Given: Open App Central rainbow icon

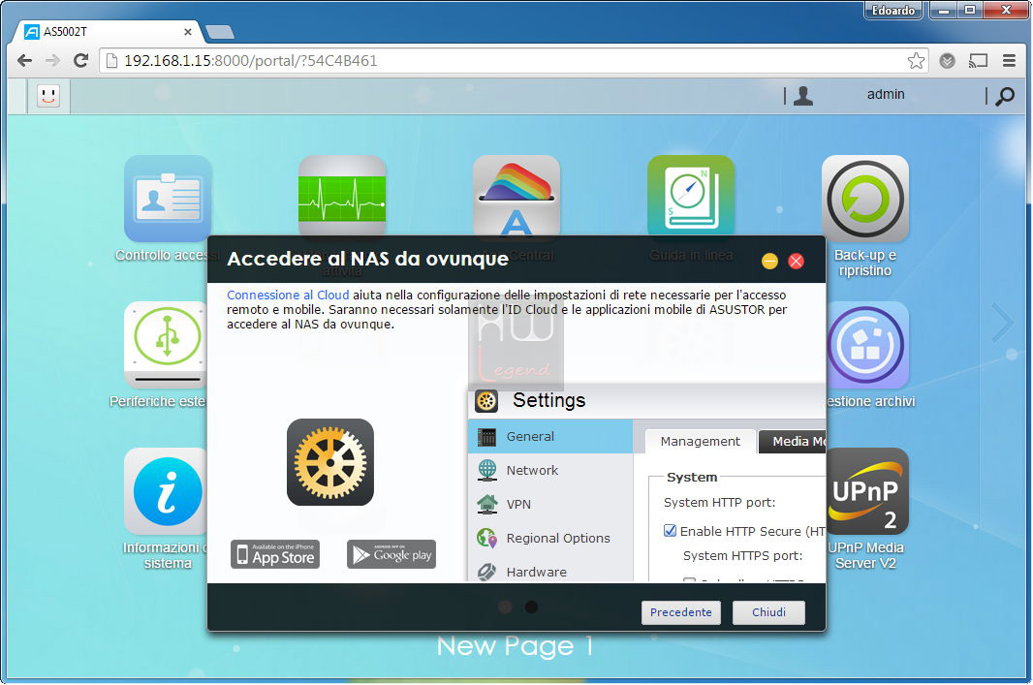Looking at the screenshot, I should point(516,196).
